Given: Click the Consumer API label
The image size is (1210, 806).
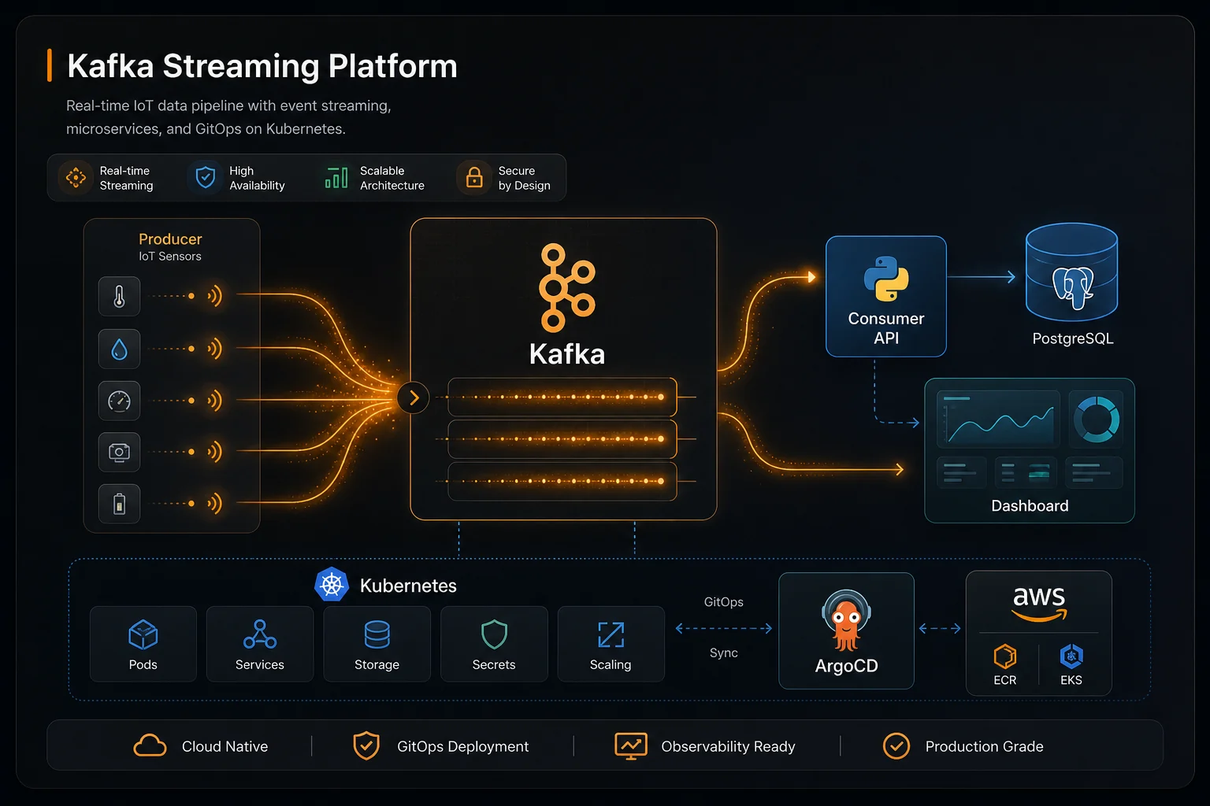Looking at the screenshot, I should click(886, 328).
